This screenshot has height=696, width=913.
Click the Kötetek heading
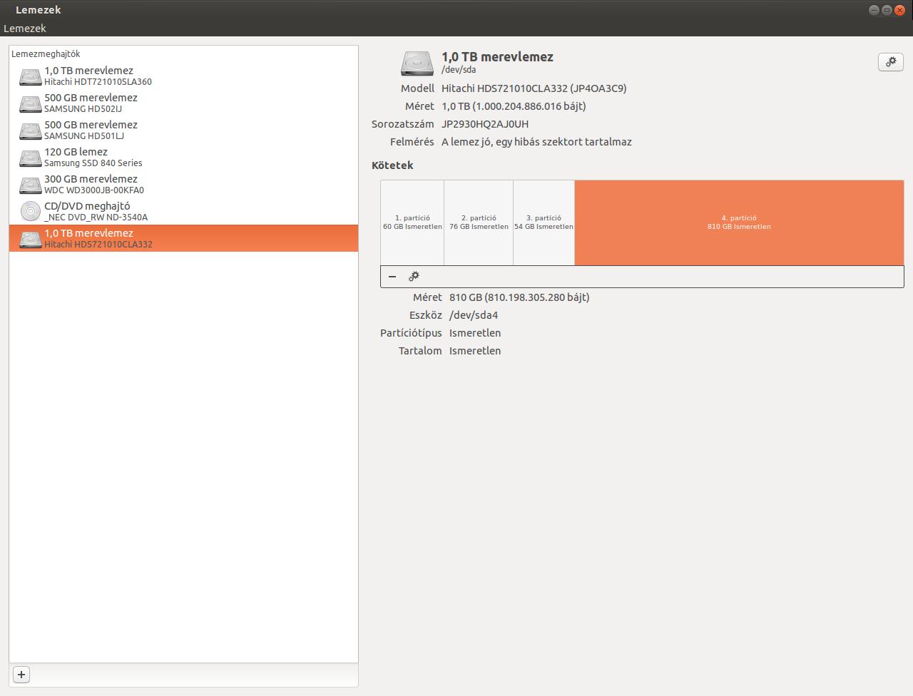point(392,165)
